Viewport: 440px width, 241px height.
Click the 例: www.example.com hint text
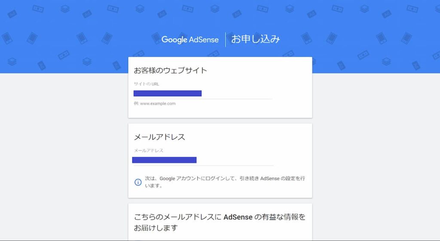[155, 104]
